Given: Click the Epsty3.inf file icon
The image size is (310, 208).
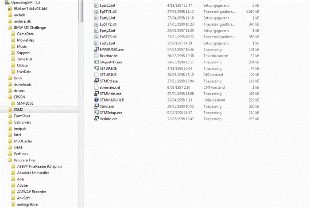Looking at the screenshot, I should point(96,43).
